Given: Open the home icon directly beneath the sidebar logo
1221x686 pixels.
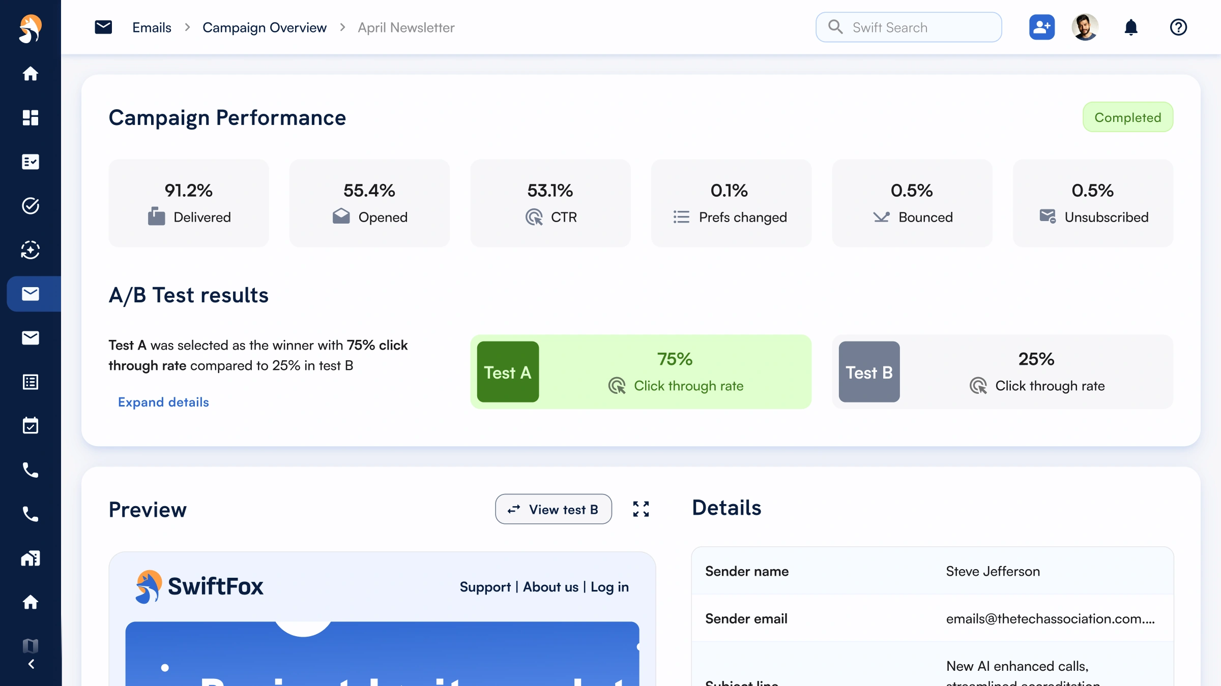Looking at the screenshot, I should click(31, 74).
